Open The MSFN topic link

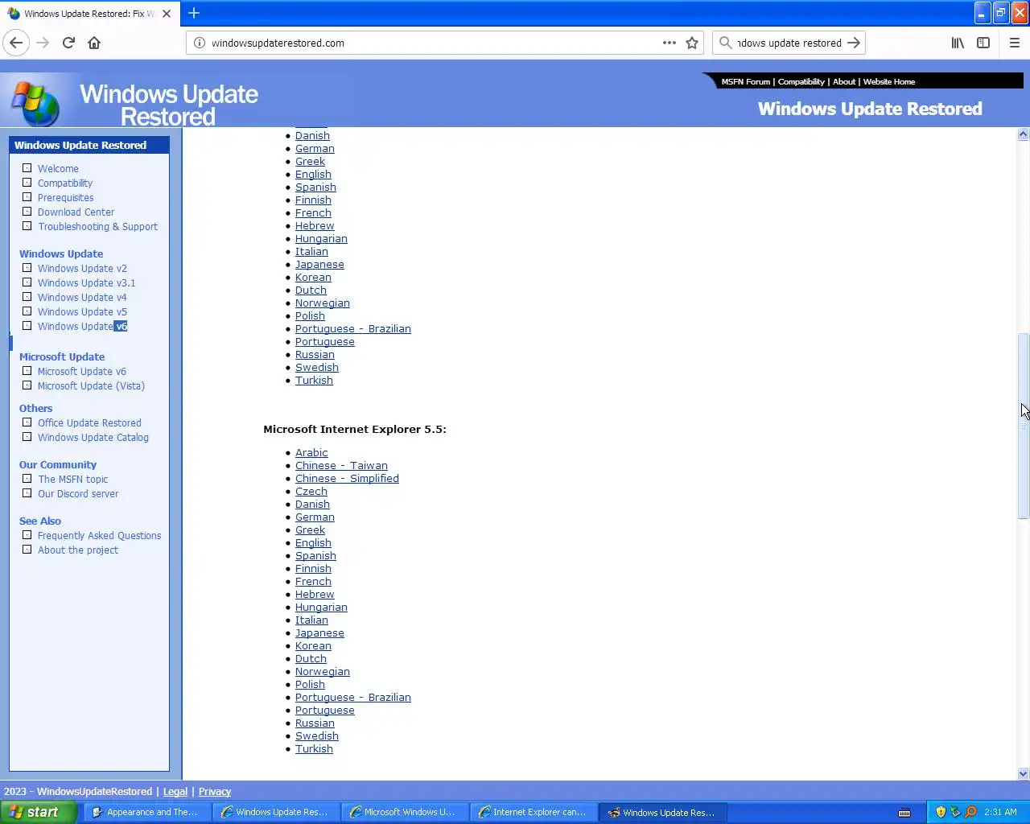click(x=72, y=479)
